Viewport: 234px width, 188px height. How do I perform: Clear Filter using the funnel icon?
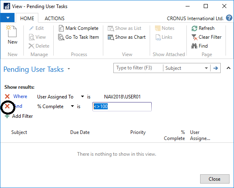194,37
